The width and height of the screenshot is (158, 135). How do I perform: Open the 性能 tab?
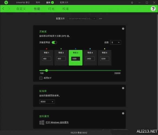tap(37, 9)
